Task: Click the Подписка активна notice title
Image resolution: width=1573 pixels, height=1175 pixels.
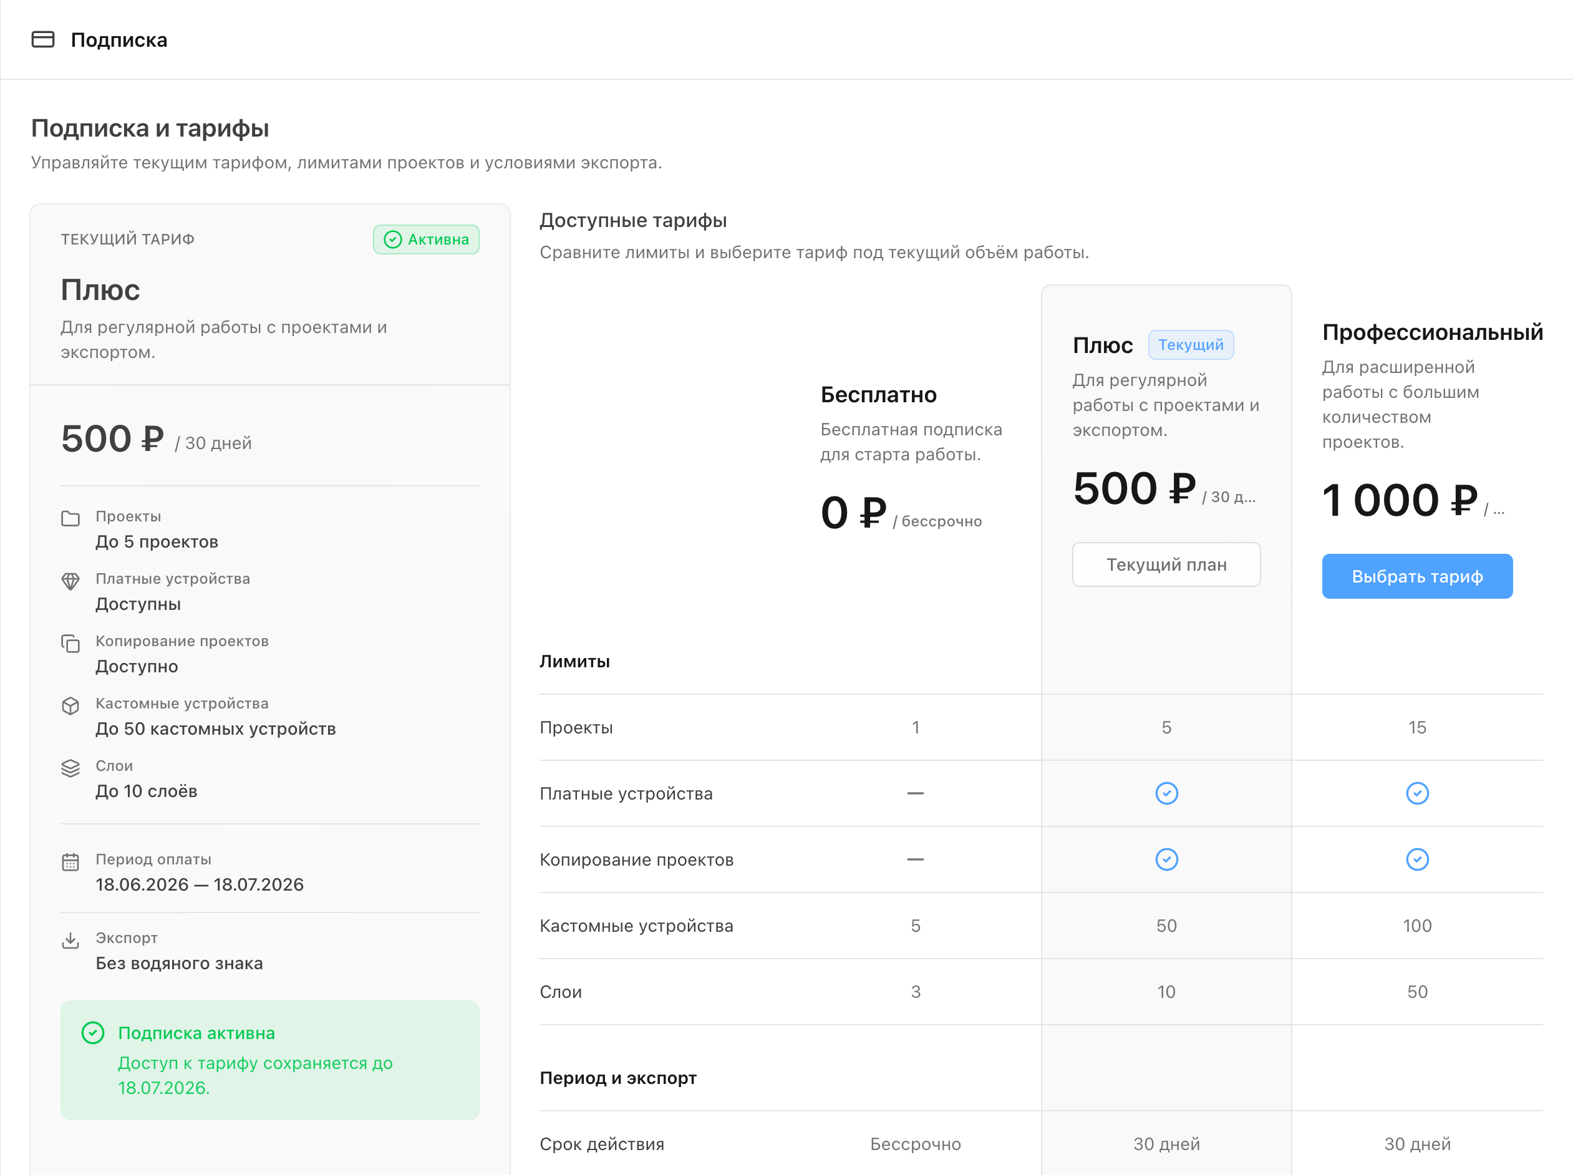Action: tap(196, 1033)
